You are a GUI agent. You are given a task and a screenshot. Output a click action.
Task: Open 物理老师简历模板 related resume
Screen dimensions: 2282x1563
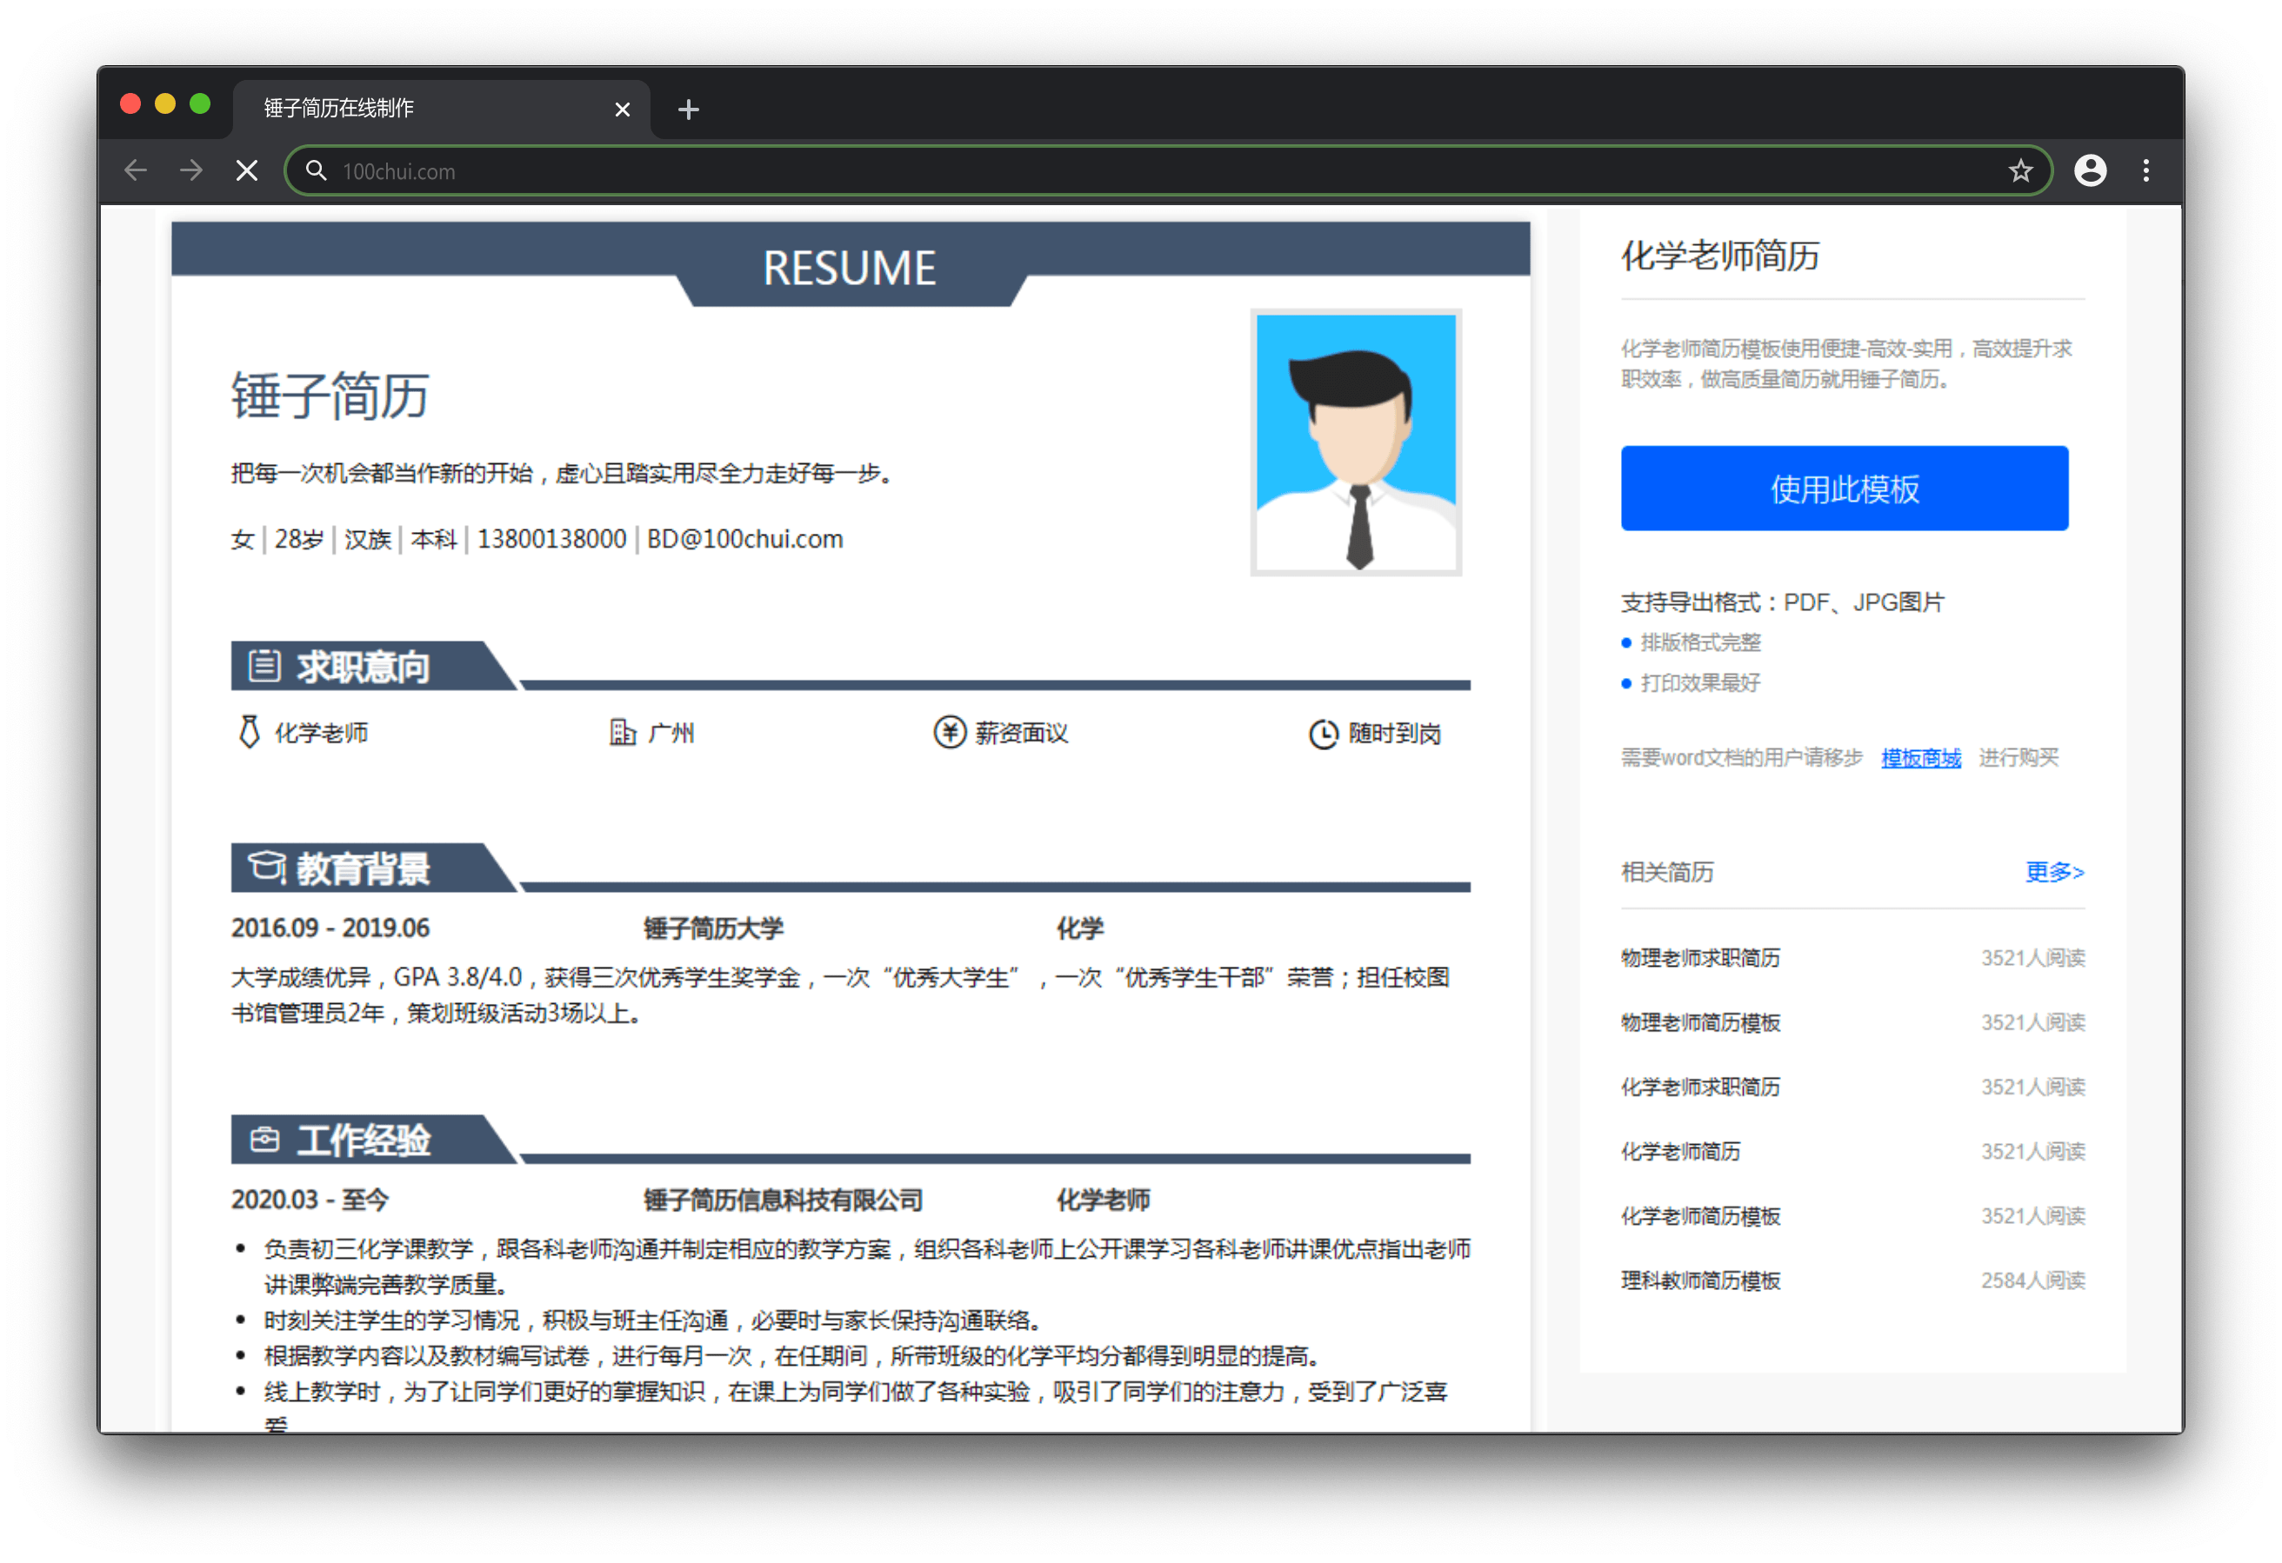pyautogui.click(x=1699, y=1023)
